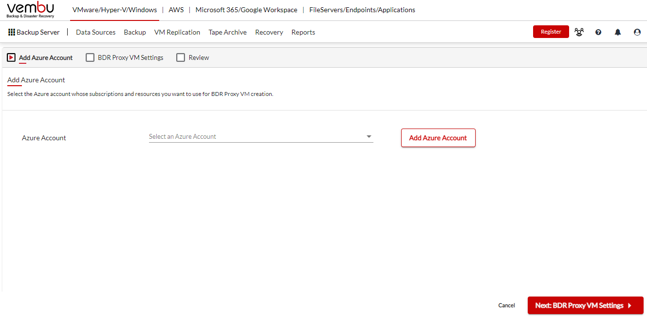Switch to FileServers/Endpoints/Applications tab

362,10
